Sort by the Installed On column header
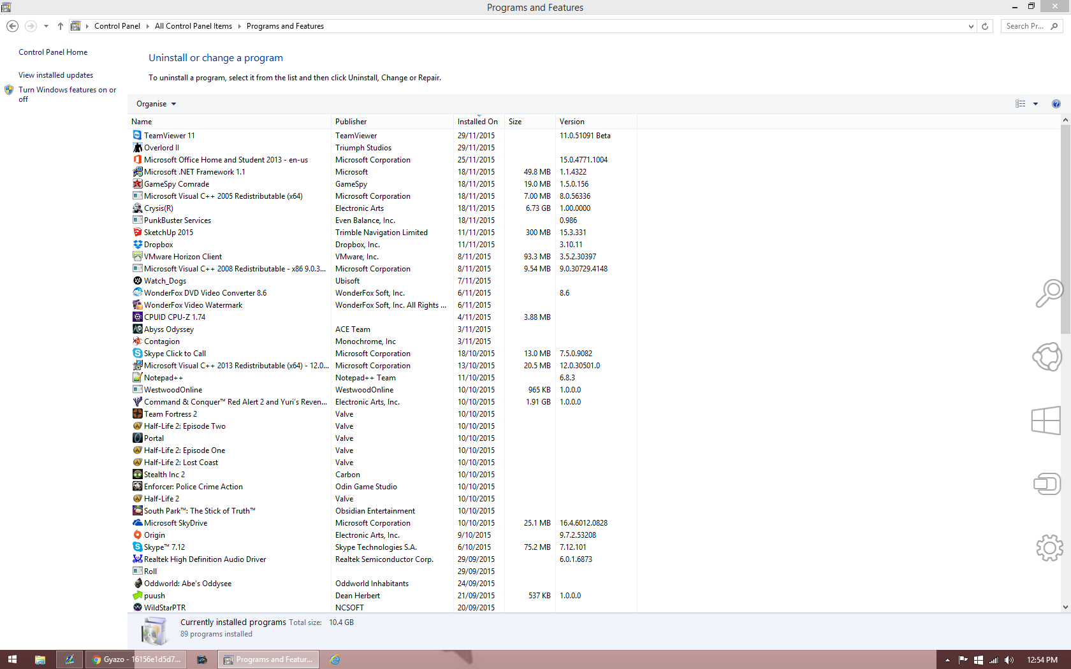Screen dimensions: 1071x669 click(x=479, y=122)
